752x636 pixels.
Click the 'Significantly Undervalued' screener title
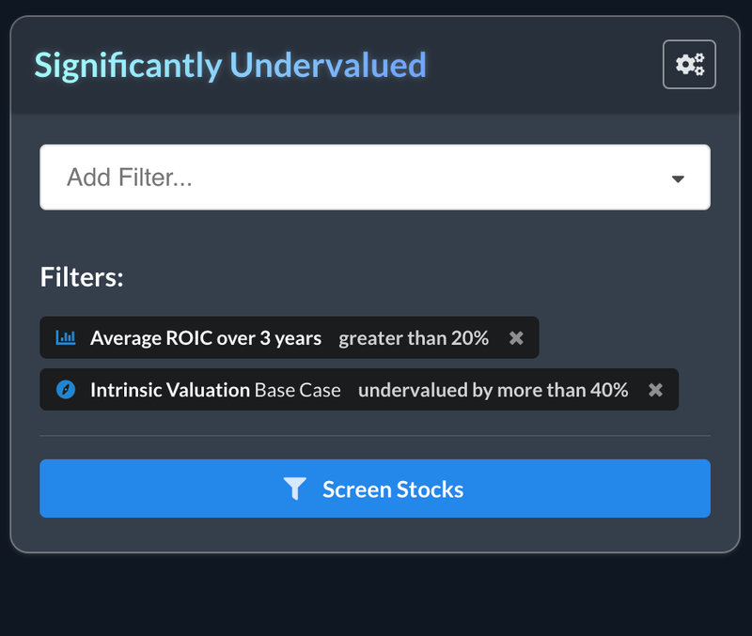coord(230,65)
